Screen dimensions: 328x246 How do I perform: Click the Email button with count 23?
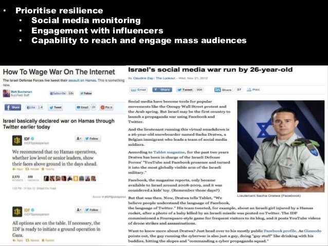(x=83, y=107)
